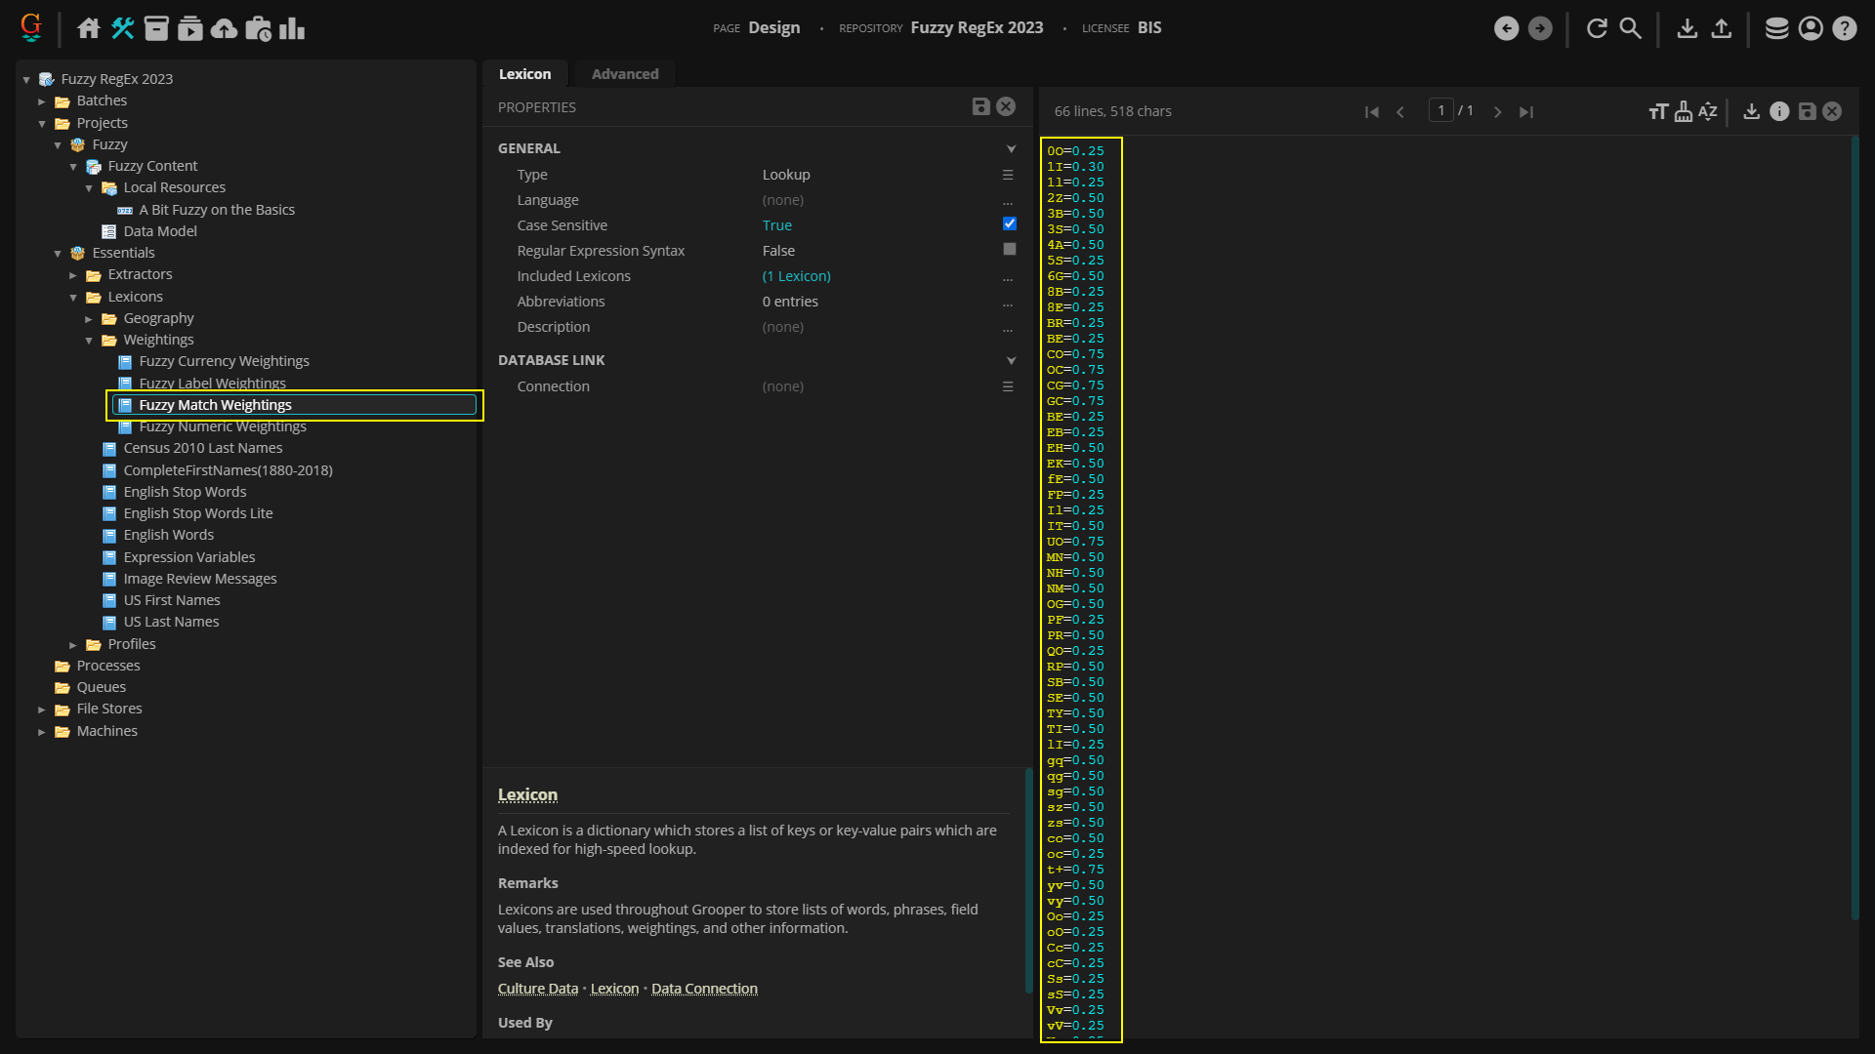Expand the Profiles folder
Screen dimensions: 1875x1054
73,645
